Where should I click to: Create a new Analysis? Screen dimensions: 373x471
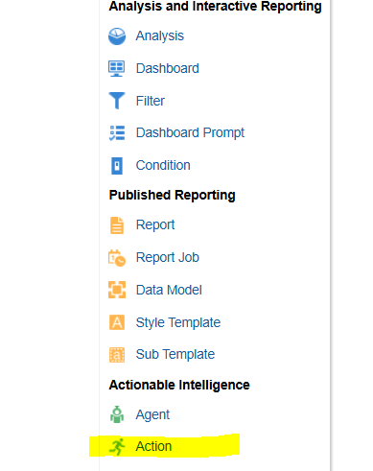click(160, 35)
